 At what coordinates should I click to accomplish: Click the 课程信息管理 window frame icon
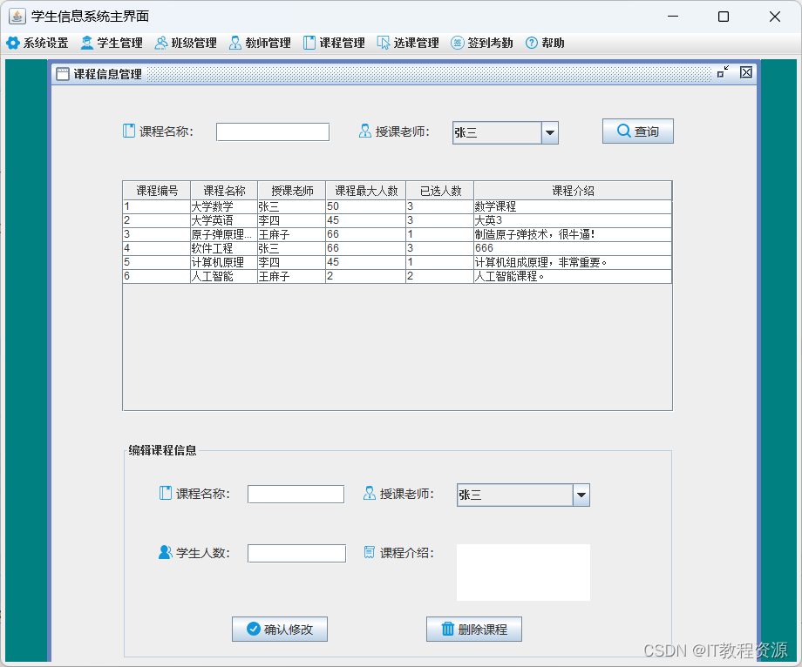tap(63, 74)
